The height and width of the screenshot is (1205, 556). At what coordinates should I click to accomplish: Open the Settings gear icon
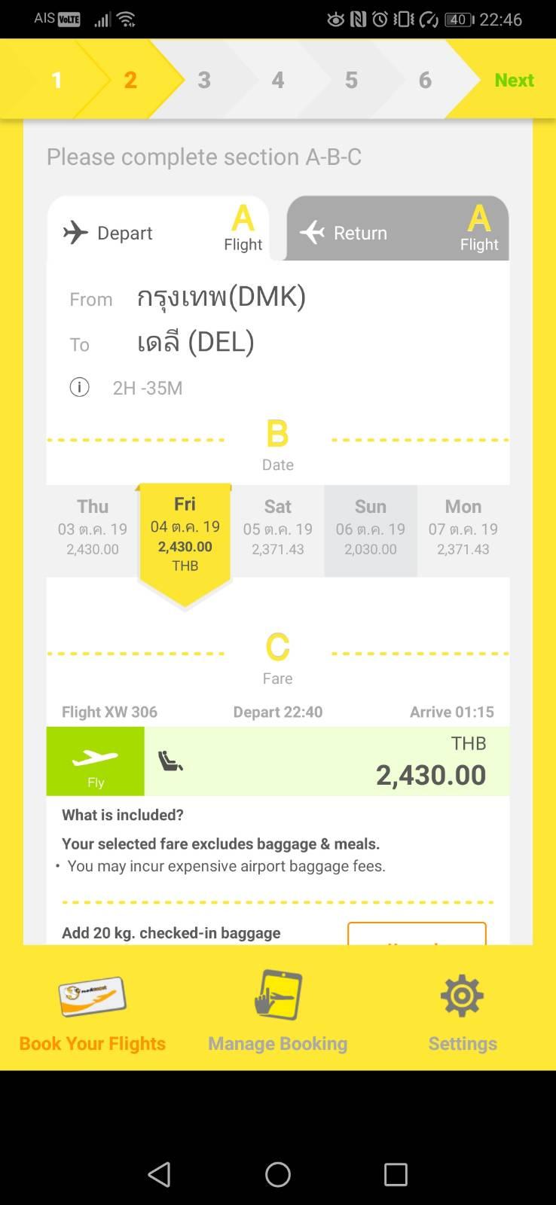point(462,996)
